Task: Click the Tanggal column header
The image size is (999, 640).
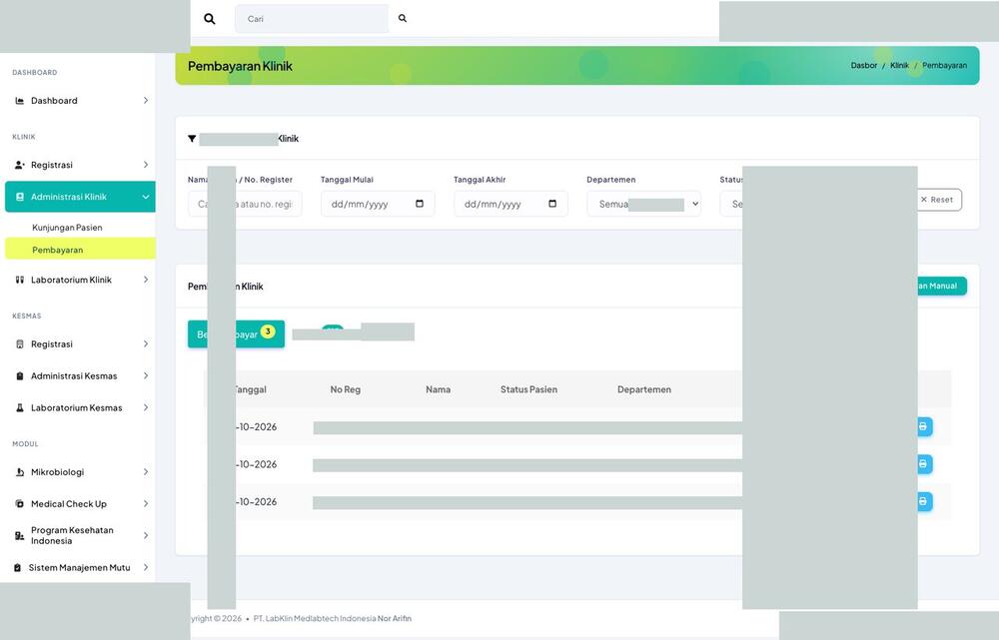Action: point(250,389)
